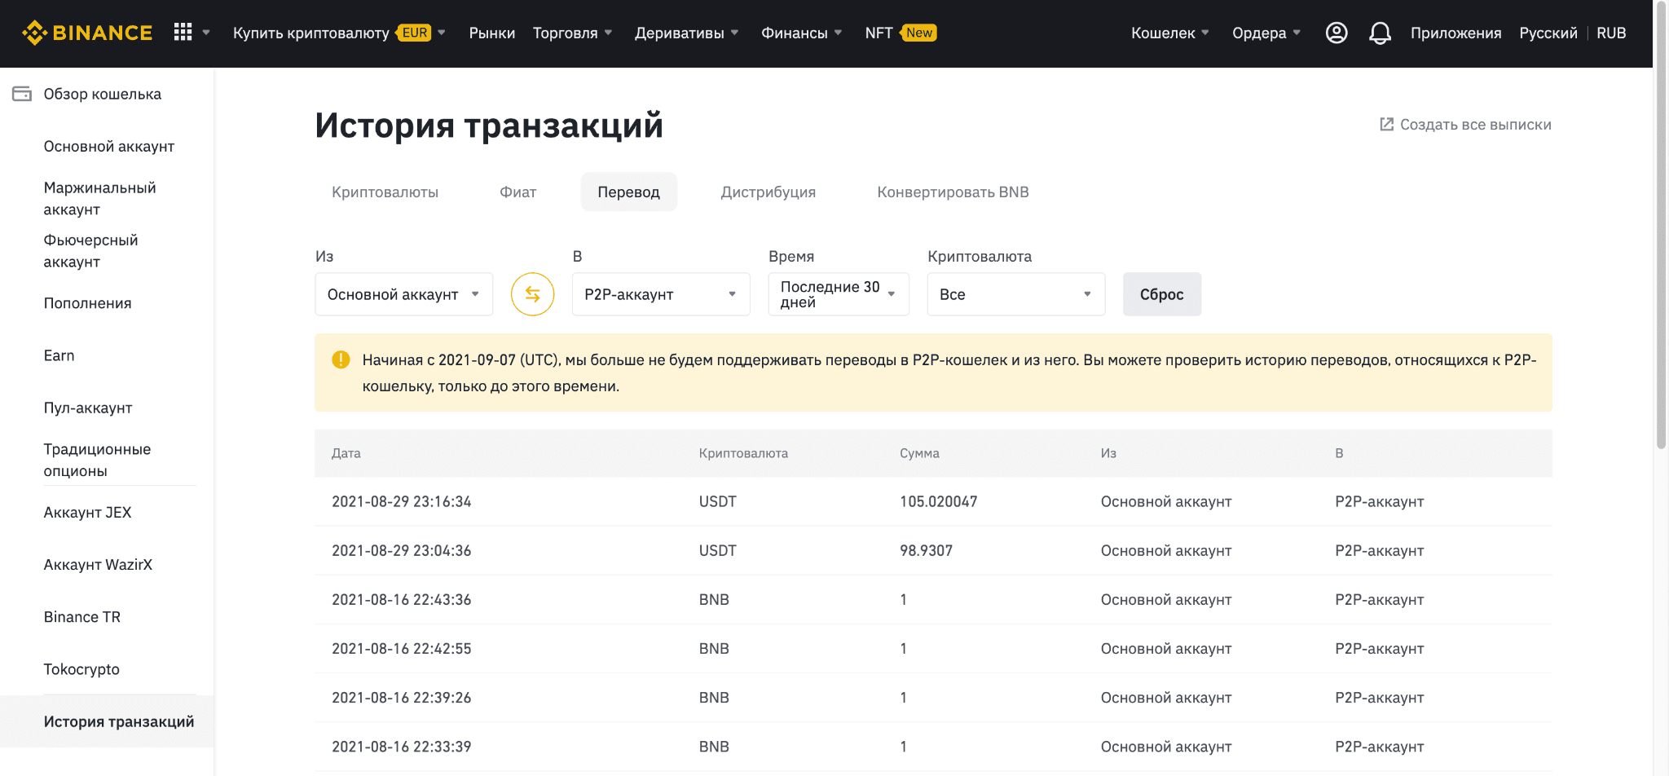Click the wallet overview card icon
This screenshot has height=776, width=1669.
pos(22,94)
